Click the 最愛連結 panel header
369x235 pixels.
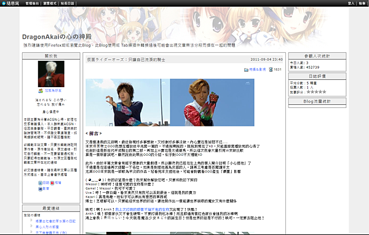(x=51, y=208)
